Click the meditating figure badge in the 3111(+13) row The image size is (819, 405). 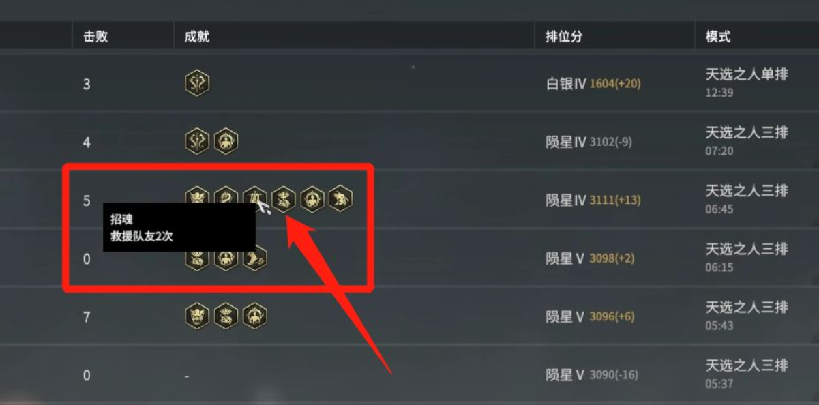click(x=312, y=200)
